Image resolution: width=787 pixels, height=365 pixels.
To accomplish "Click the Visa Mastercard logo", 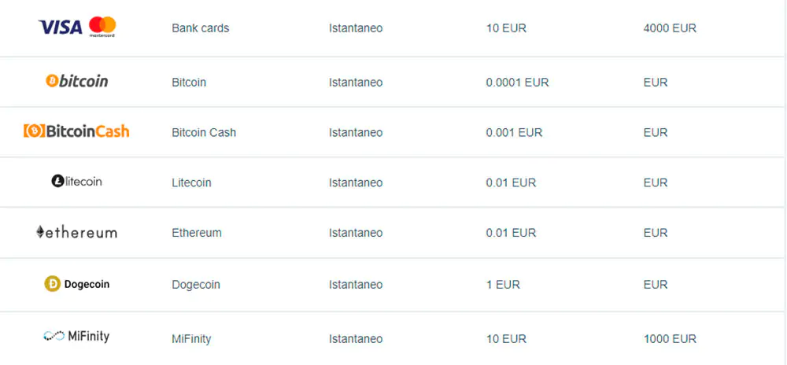I will 77,27.
